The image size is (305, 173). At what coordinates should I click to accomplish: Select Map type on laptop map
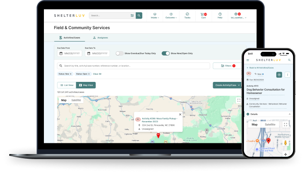[64, 100]
